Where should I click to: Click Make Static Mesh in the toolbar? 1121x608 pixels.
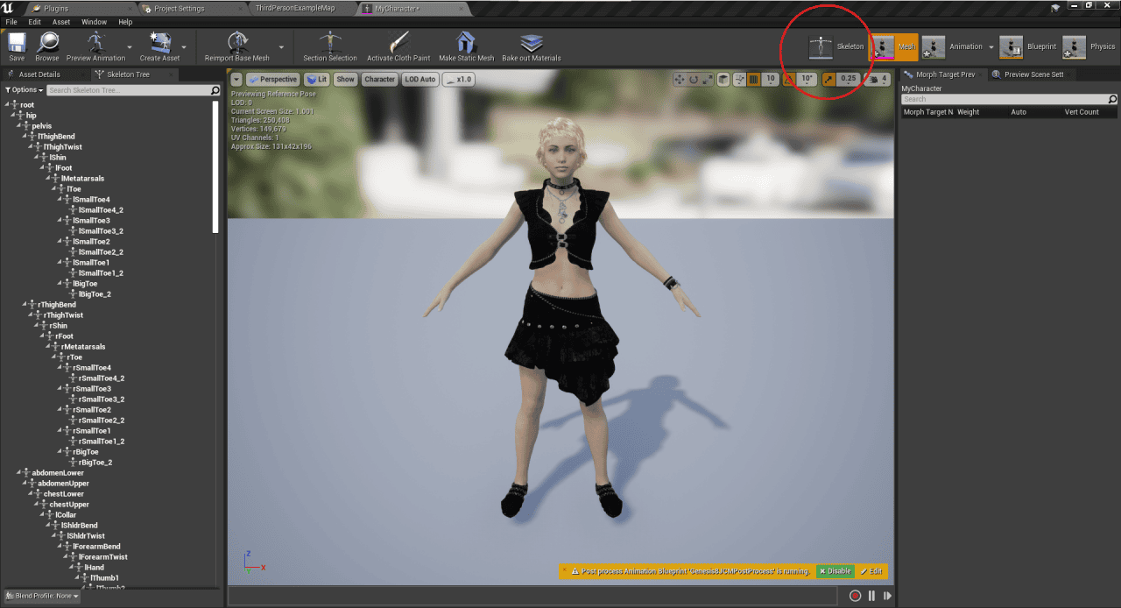pos(465,40)
